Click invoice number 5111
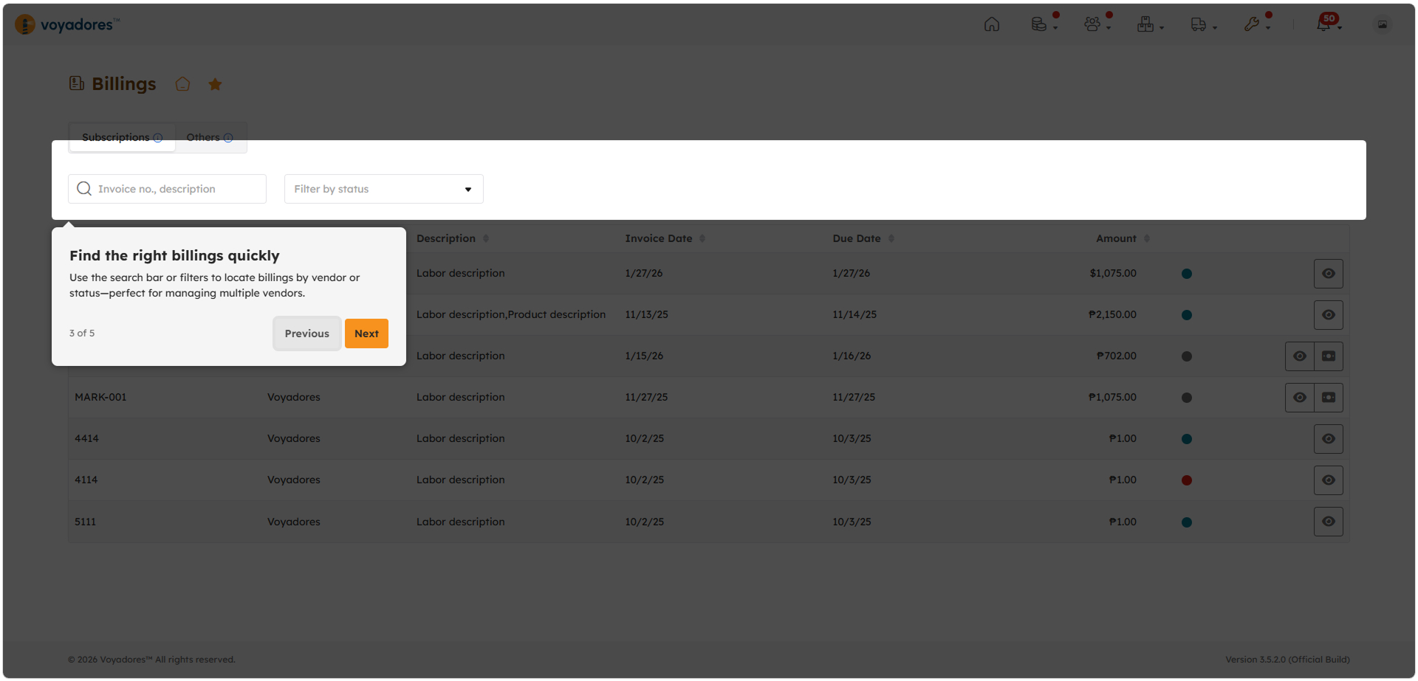1418x681 pixels. tap(86, 522)
